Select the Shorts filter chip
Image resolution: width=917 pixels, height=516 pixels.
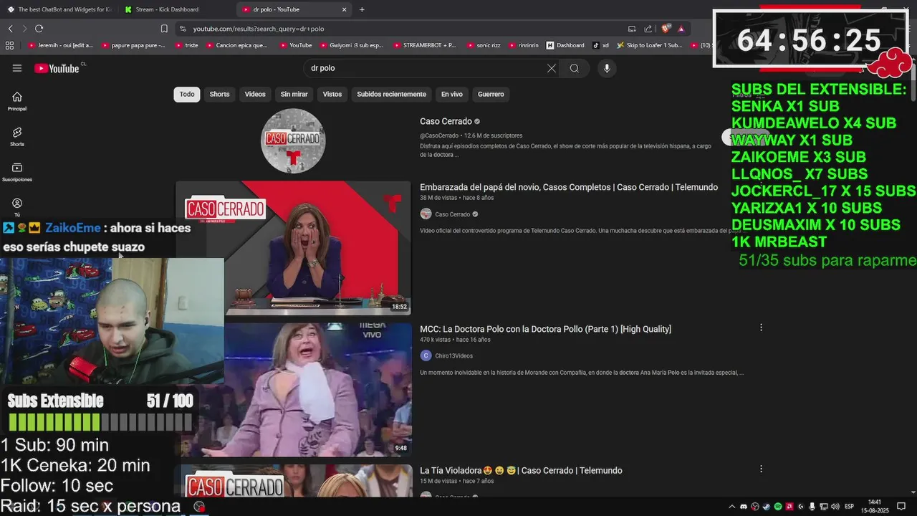click(x=219, y=94)
